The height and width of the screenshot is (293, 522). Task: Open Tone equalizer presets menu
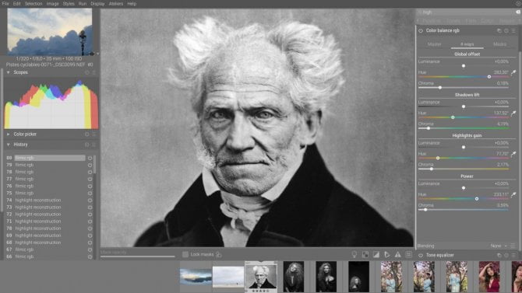point(513,255)
